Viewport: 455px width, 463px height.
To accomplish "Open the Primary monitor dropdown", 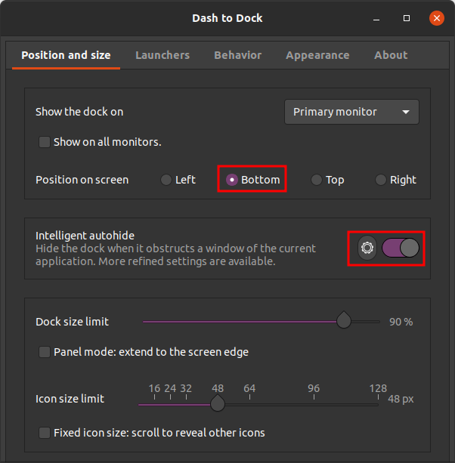I will tap(351, 112).
